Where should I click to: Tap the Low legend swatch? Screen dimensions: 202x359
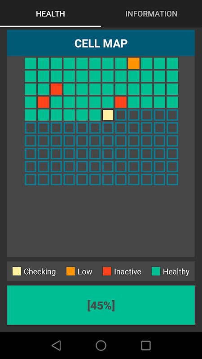pyautogui.click(x=70, y=271)
